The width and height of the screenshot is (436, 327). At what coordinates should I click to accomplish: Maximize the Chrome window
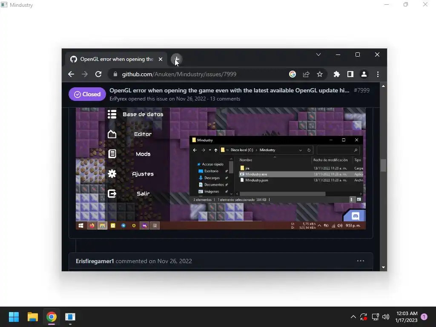pos(358,55)
